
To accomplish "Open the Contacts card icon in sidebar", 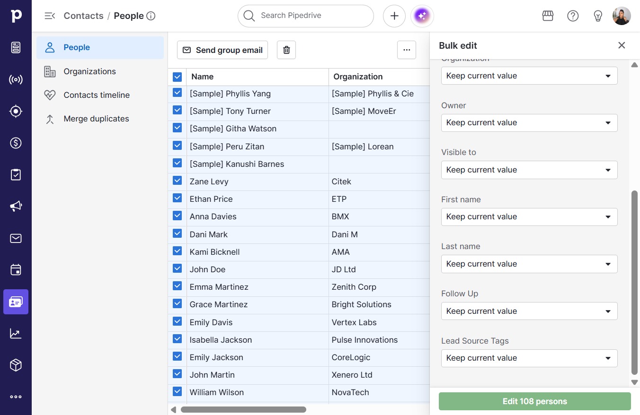I will pyautogui.click(x=16, y=302).
